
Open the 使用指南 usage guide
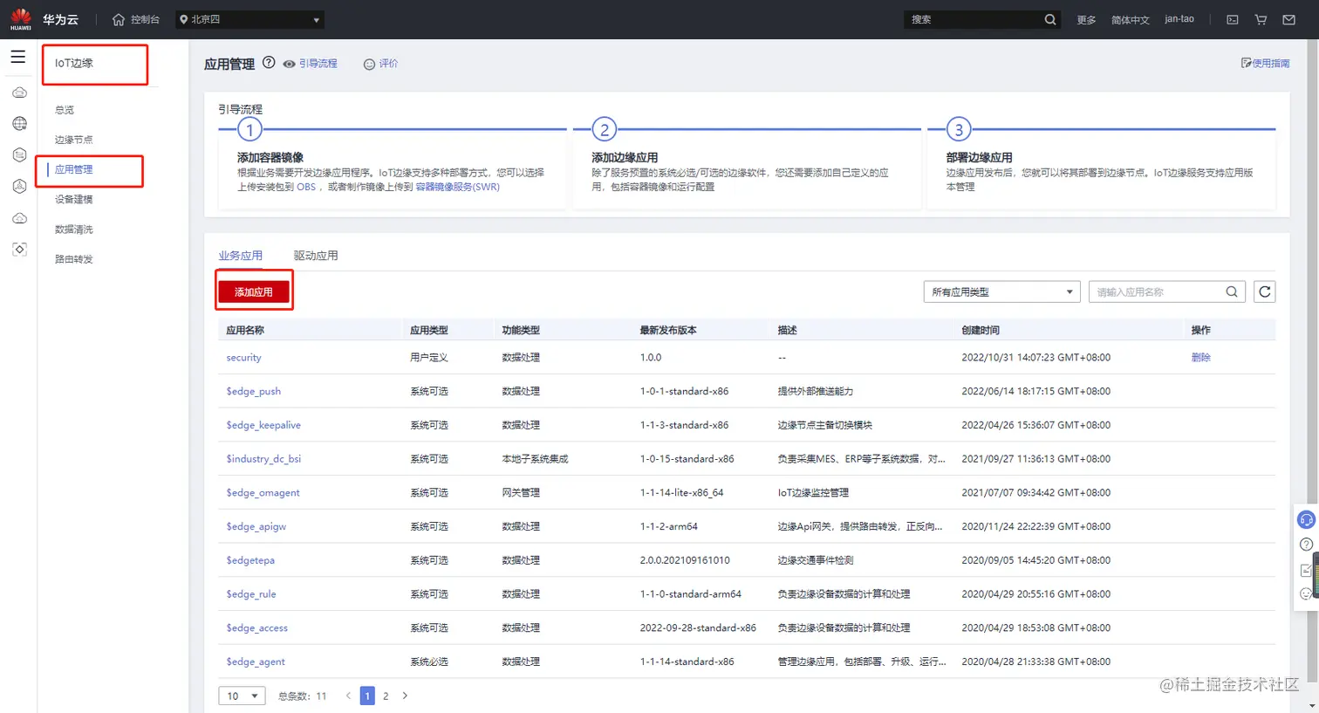pyautogui.click(x=1265, y=63)
